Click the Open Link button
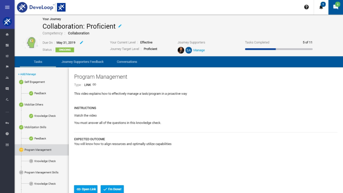This screenshot has height=193, width=343. point(86,189)
